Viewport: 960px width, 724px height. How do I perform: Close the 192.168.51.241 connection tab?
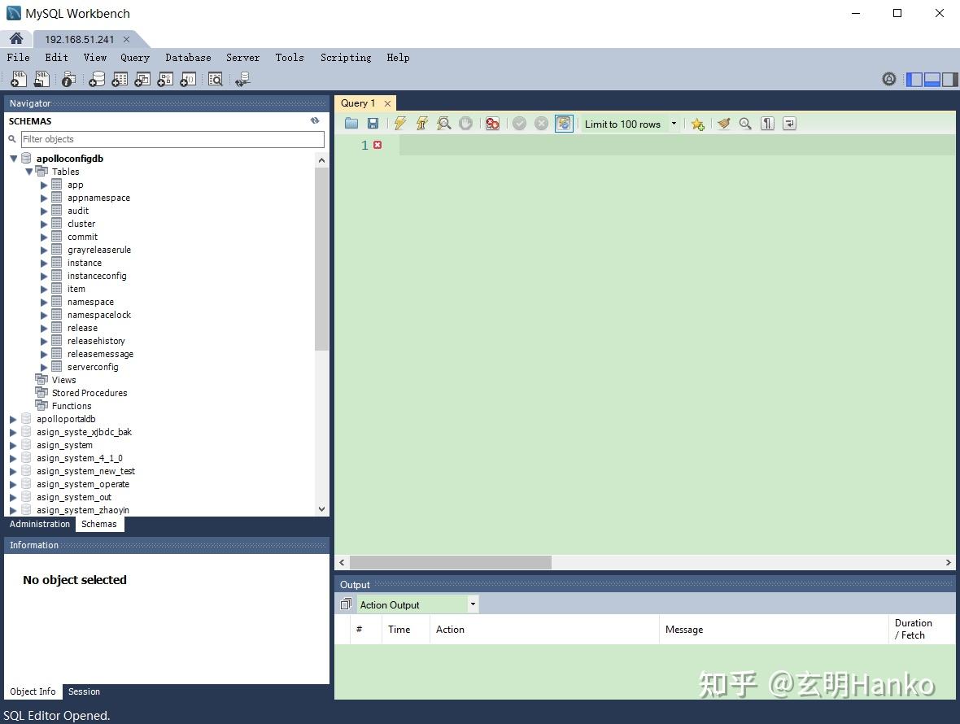coord(126,39)
